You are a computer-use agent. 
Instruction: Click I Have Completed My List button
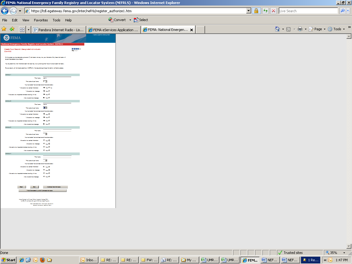pos(42,190)
